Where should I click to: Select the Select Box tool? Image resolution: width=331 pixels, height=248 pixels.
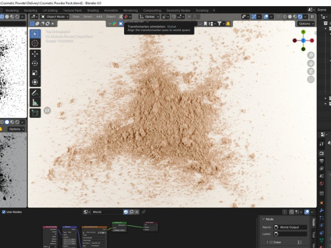coord(35,34)
